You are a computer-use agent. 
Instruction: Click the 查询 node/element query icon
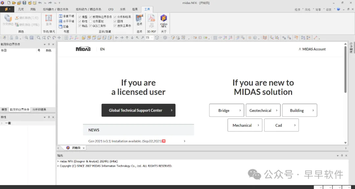pos(49,20)
